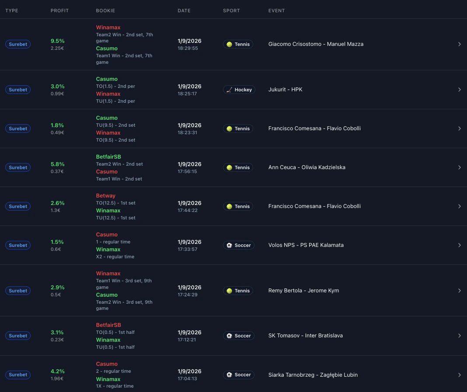Click the Tennis tag in the 18:29:55 row
This screenshot has width=467, height=392.
click(238, 44)
